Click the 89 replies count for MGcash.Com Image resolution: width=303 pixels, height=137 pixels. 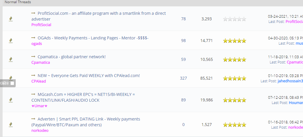183,100
